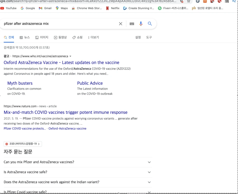Submit search with magnifier icon
The height and width of the screenshot is (194, 238).
coord(150,24)
